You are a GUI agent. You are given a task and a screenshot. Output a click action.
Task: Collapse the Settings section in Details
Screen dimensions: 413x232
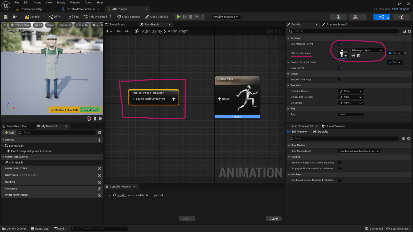[x=288, y=38]
